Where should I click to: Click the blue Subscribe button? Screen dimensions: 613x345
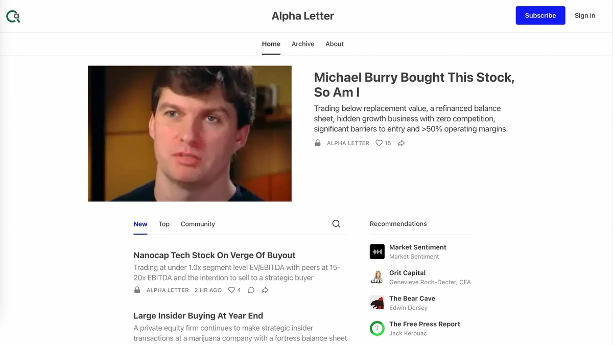point(540,15)
